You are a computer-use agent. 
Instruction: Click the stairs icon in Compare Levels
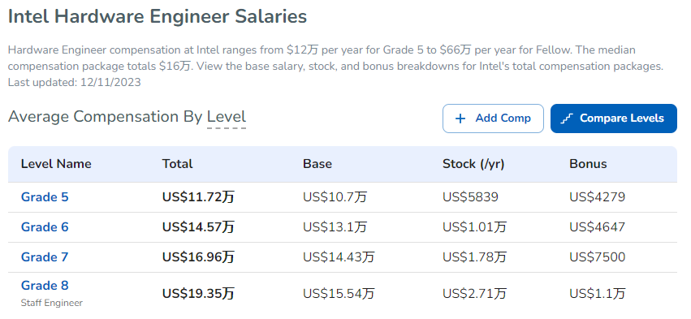coord(566,119)
